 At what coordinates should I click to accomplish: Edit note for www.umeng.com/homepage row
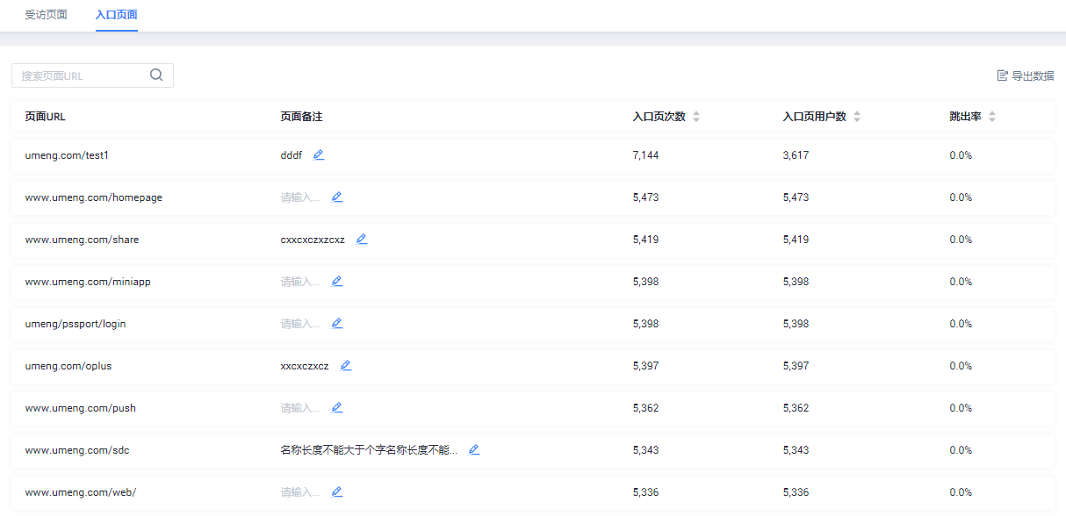pos(337,197)
